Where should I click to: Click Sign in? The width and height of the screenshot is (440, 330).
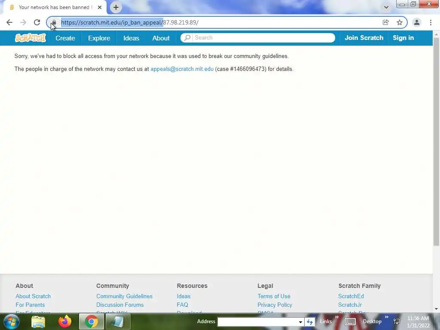point(403,38)
